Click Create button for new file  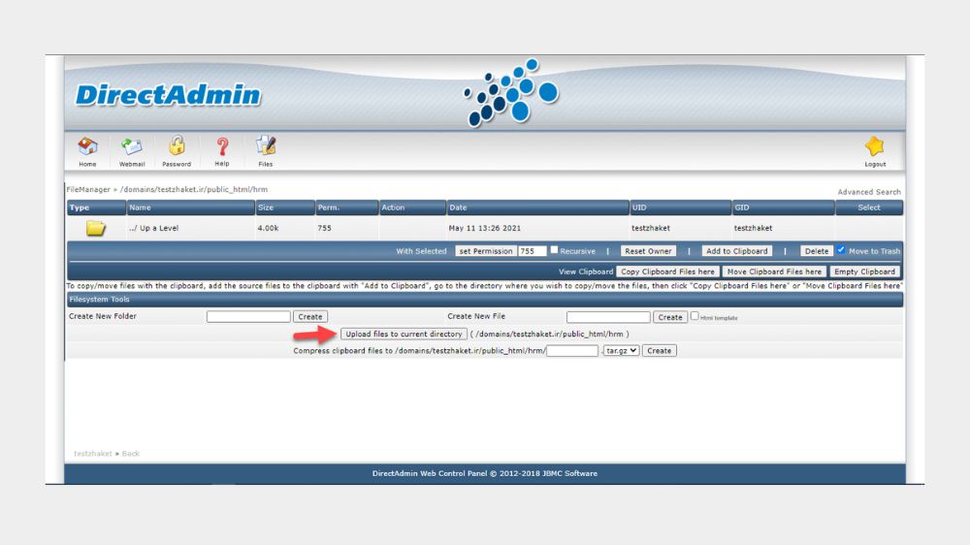[670, 317]
